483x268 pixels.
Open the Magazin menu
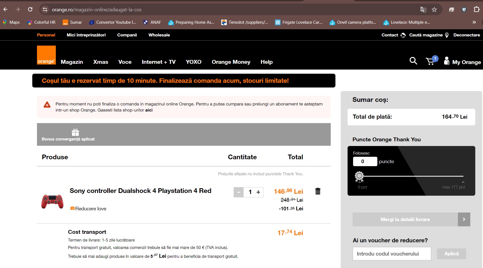[x=72, y=62]
